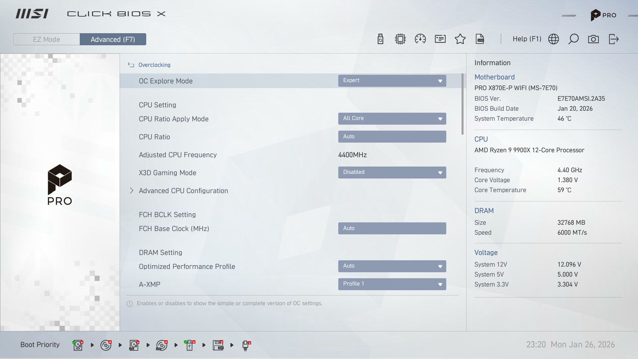Click the exit door arrow icon
Screen dimensions: 638x359
click(x=613, y=39)
